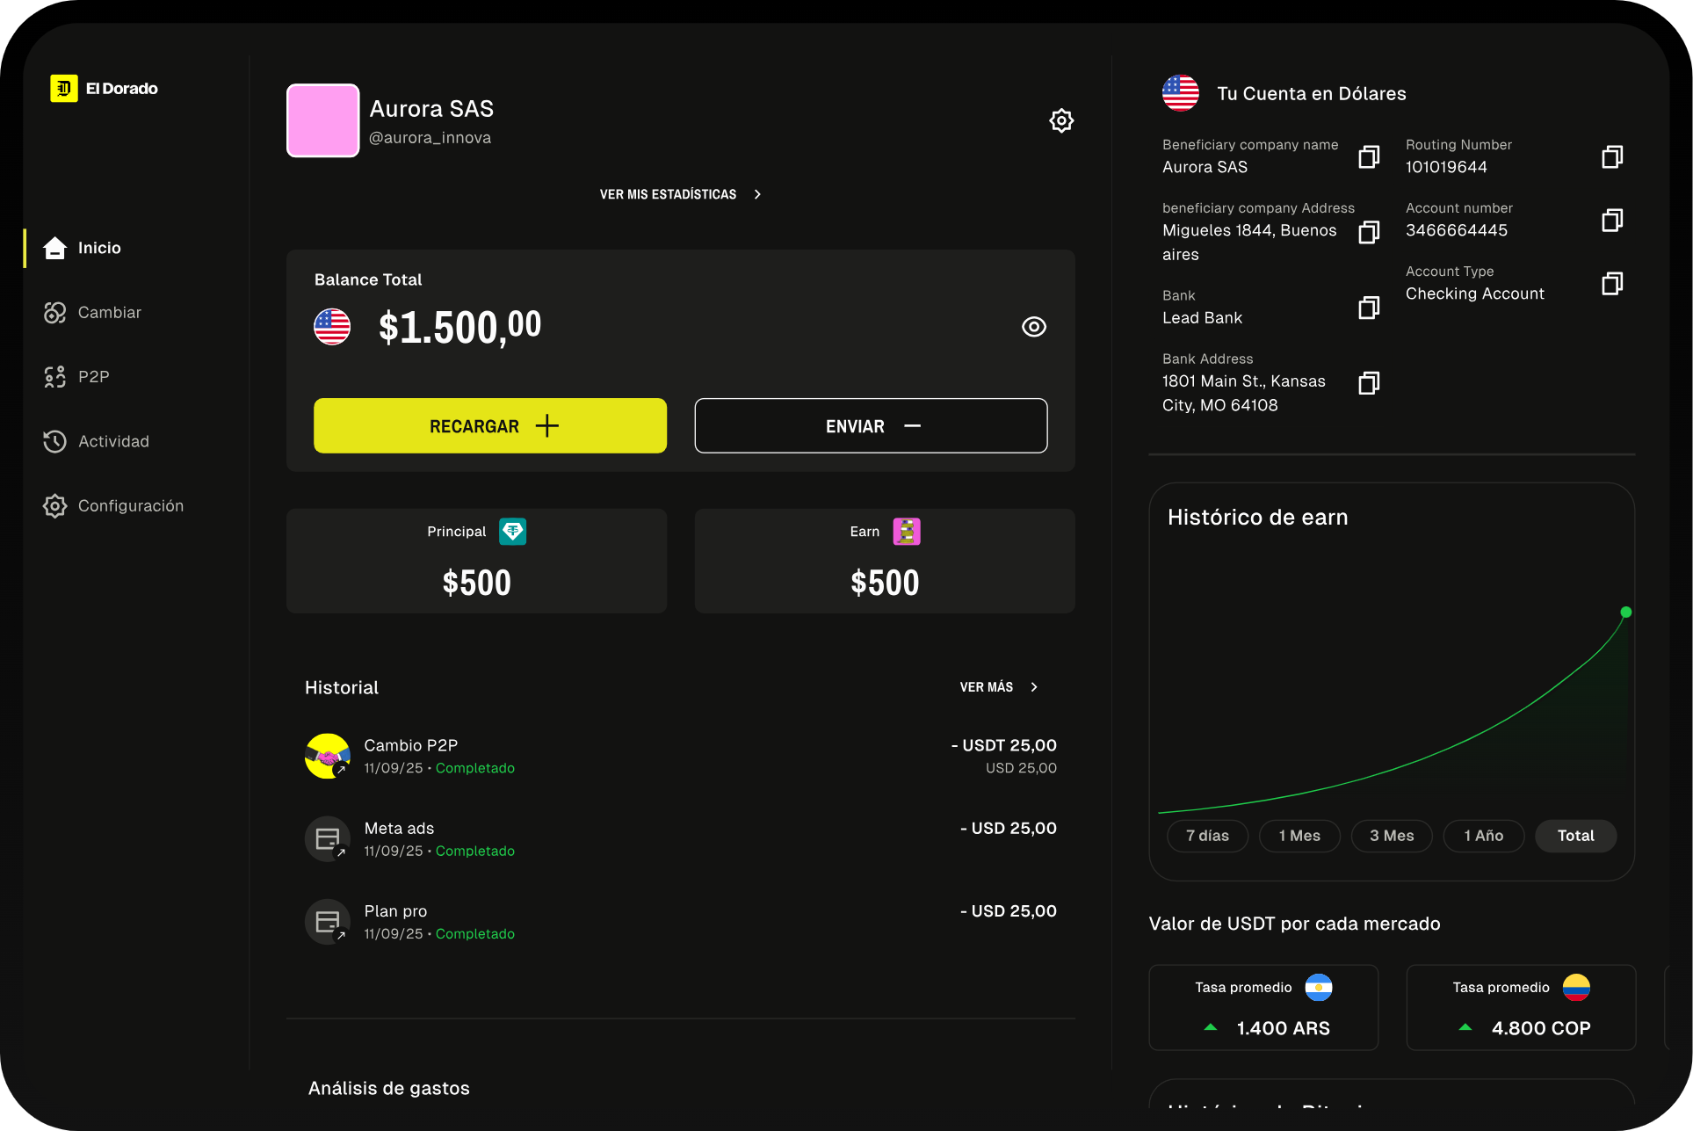Copy the Beneficiary company name

coord(1368,157)
